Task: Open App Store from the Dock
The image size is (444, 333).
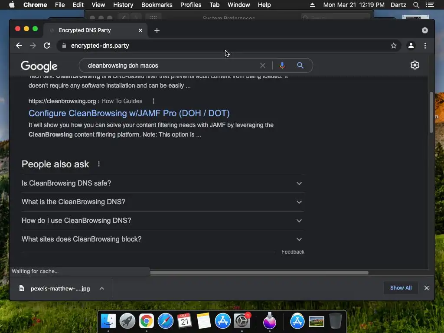Action: pyautogui.click(x=222, y=321)
